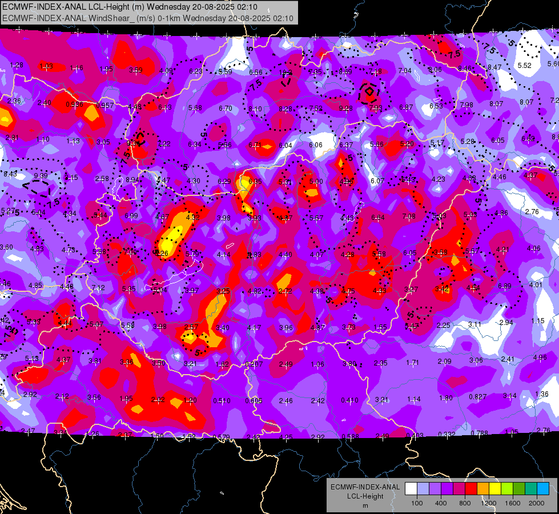Click the wind shear value '3.27'
The width and height of the screenshot is (559, 514).
tap(411, 290)
